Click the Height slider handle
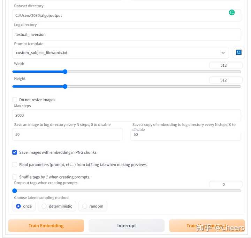 point(65,86)
